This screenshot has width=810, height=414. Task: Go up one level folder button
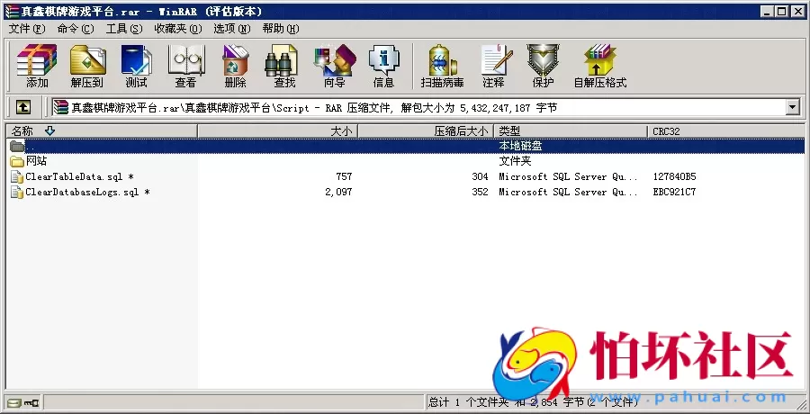pos(22,107)
